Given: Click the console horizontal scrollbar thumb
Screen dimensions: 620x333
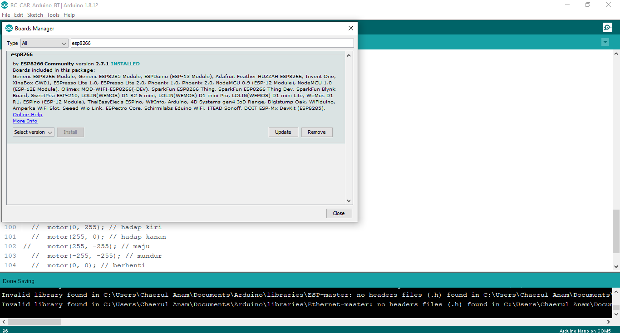Looking at the screenshot, I should click(x=34, y=322).
